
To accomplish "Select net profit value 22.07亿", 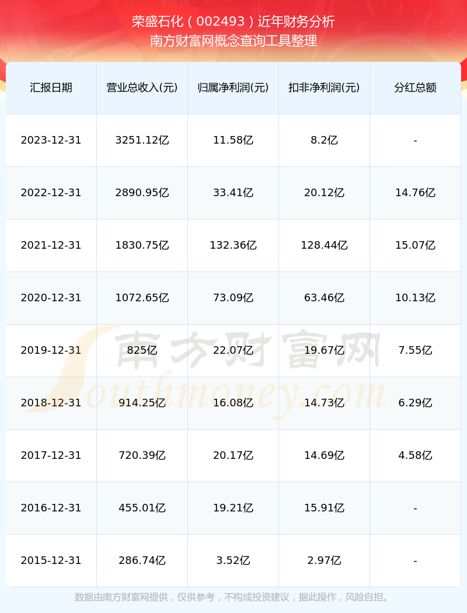I will 233,350.
